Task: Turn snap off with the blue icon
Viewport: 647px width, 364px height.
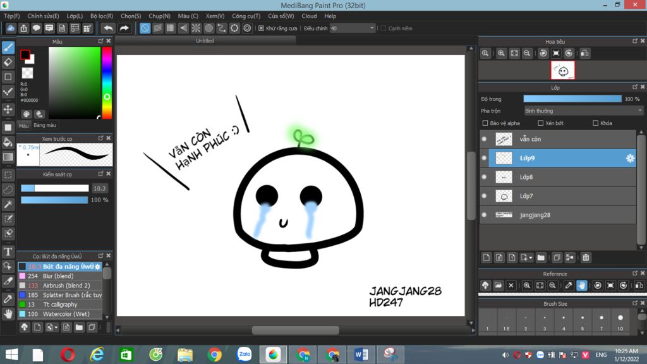Action: 145,28
